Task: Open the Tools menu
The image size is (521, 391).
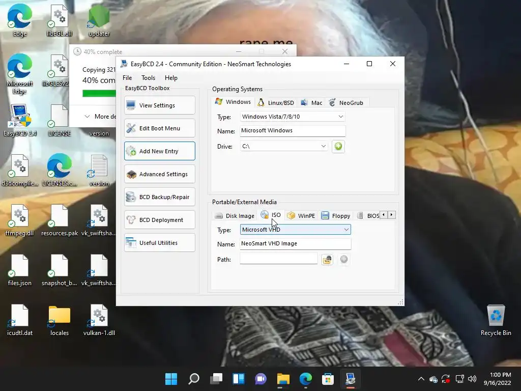Action: [x=148, y=78]
